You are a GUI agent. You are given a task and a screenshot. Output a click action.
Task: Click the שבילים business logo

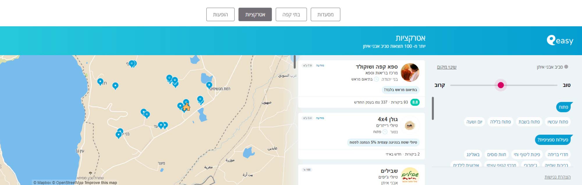(410, 176)
